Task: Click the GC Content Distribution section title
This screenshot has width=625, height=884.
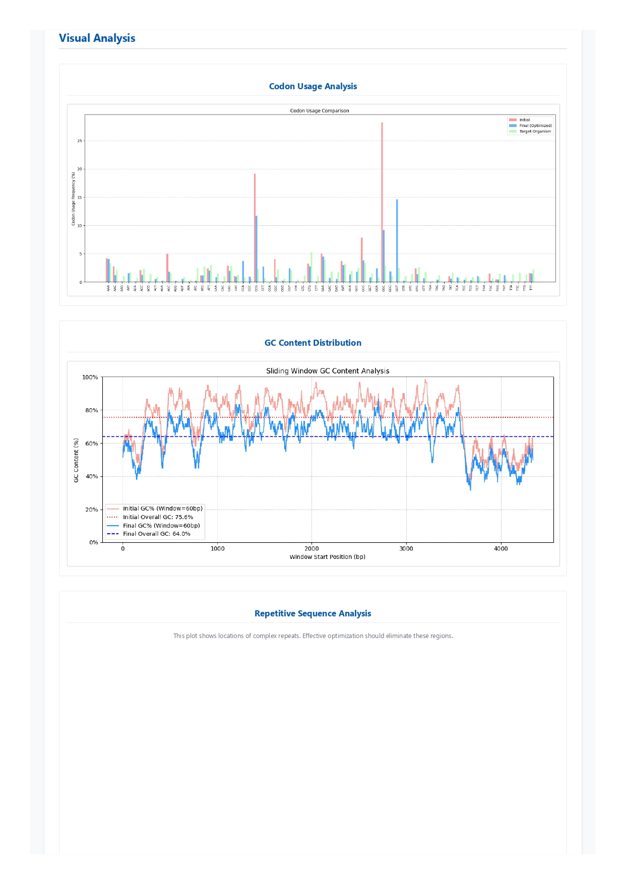Action: click(x=312, y=343)
